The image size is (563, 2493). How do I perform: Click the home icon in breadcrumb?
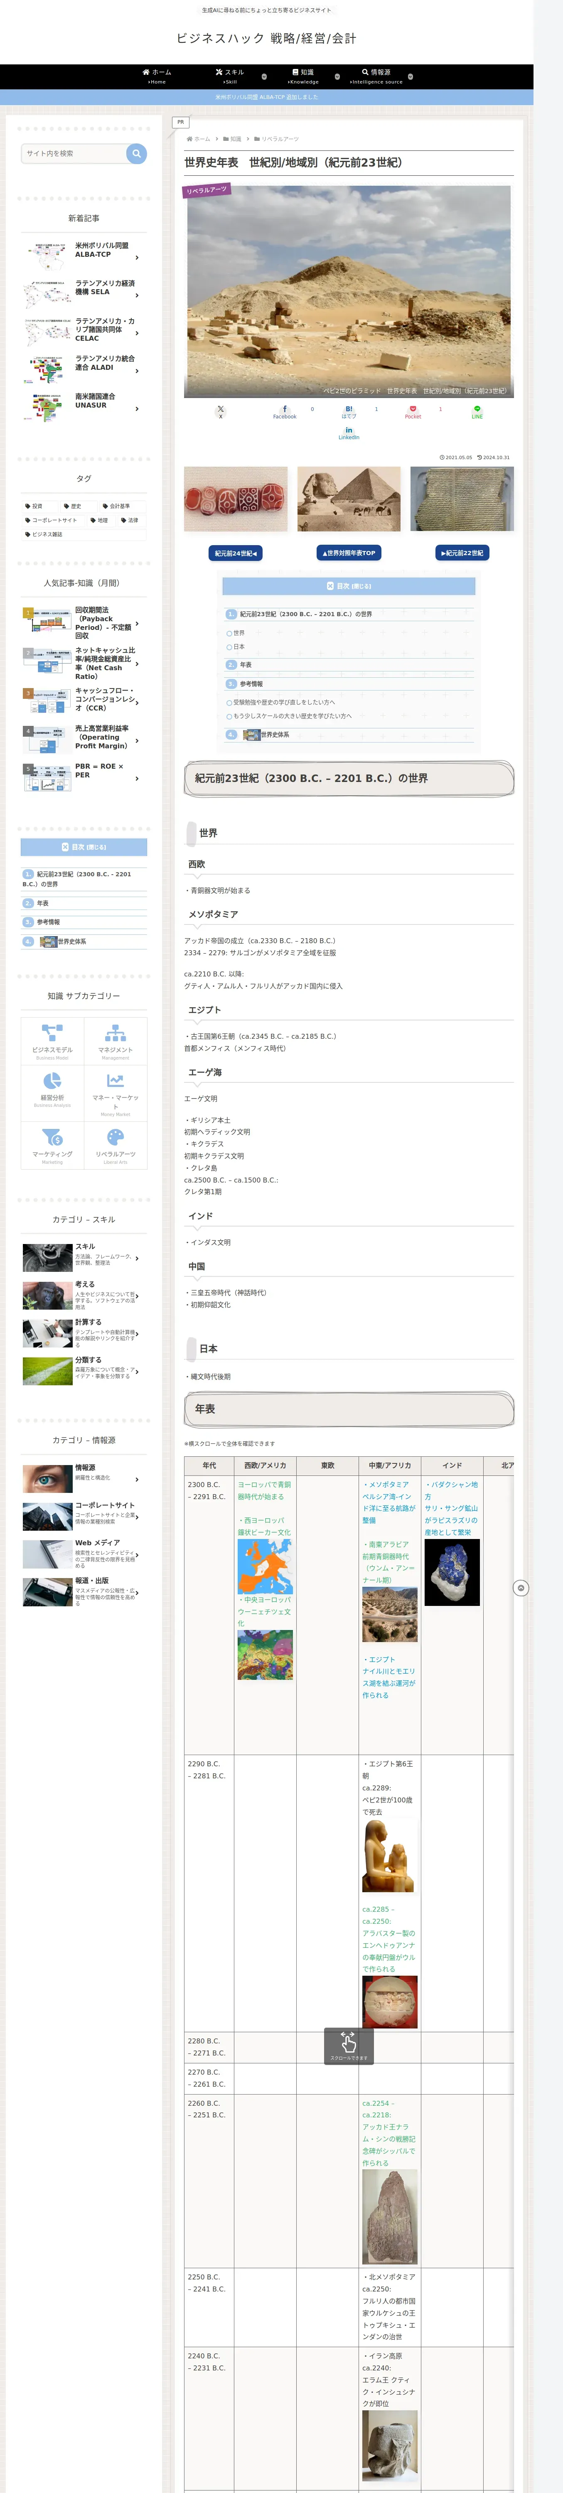[x=189, y=139]
